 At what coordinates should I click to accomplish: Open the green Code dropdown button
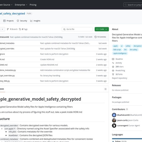(102, 29)
